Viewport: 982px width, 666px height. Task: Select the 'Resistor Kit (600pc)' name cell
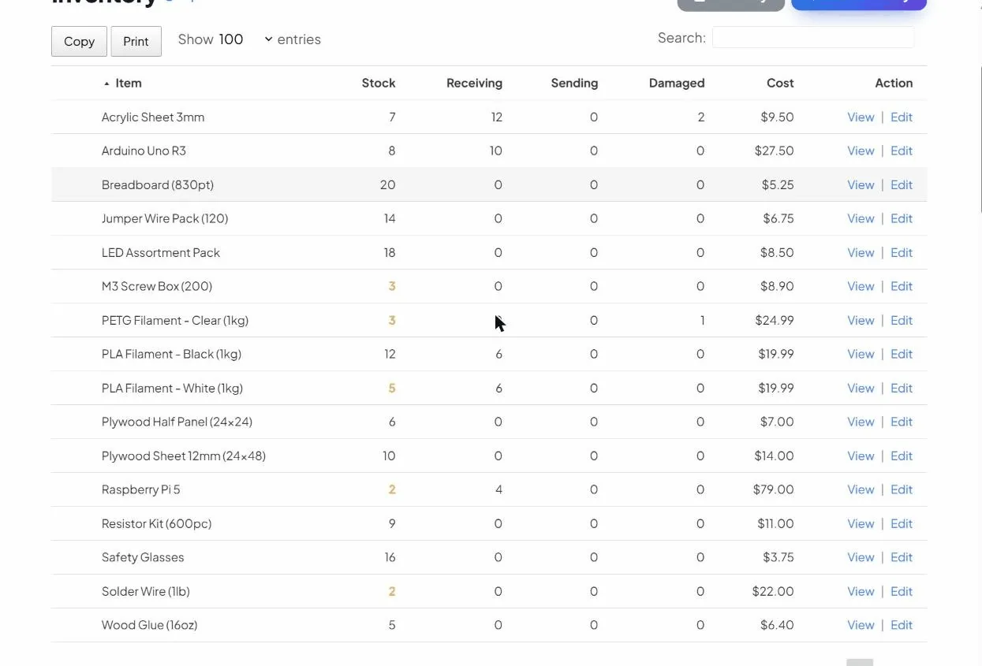[x=156, y=523]
